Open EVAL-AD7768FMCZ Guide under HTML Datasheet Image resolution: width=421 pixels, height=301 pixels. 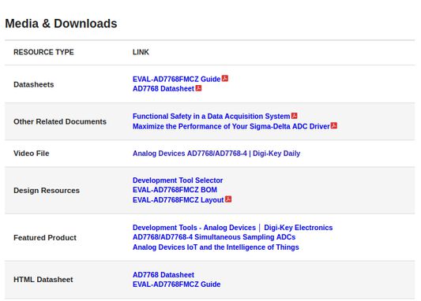[x=176, y=284]
